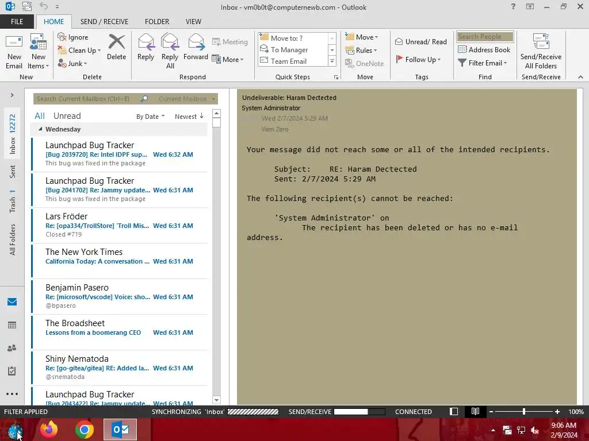Click Search Current Mailbox field
Screen dimensions: 589x441
tap(86, 99)
